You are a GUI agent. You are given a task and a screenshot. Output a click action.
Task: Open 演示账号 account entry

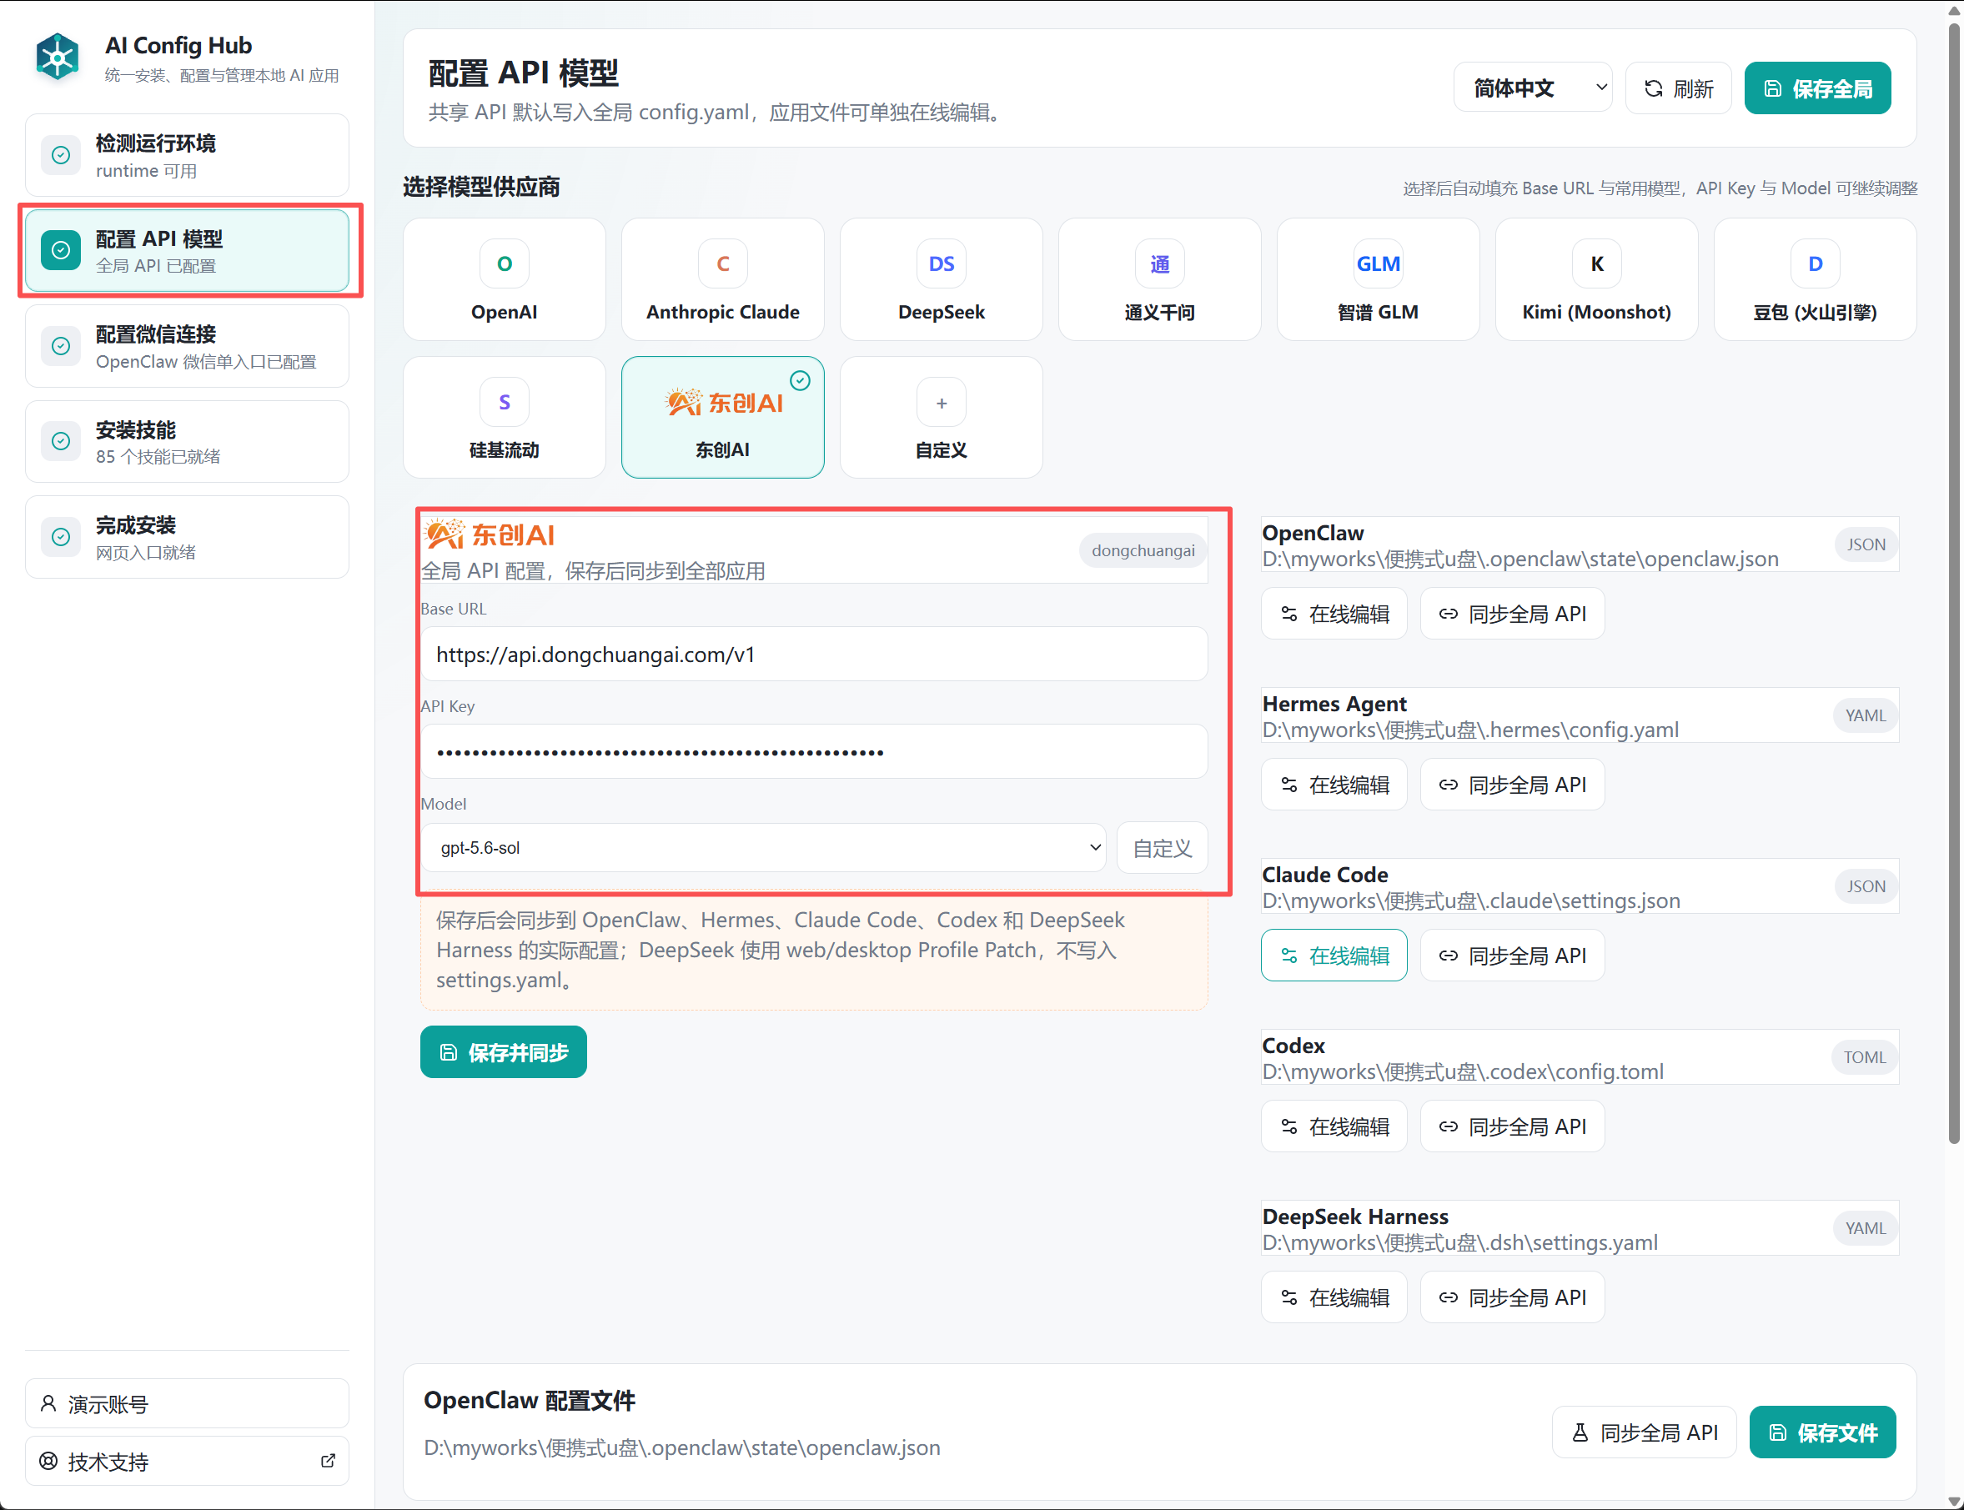pyautogui.click(x=187, y=1403)
